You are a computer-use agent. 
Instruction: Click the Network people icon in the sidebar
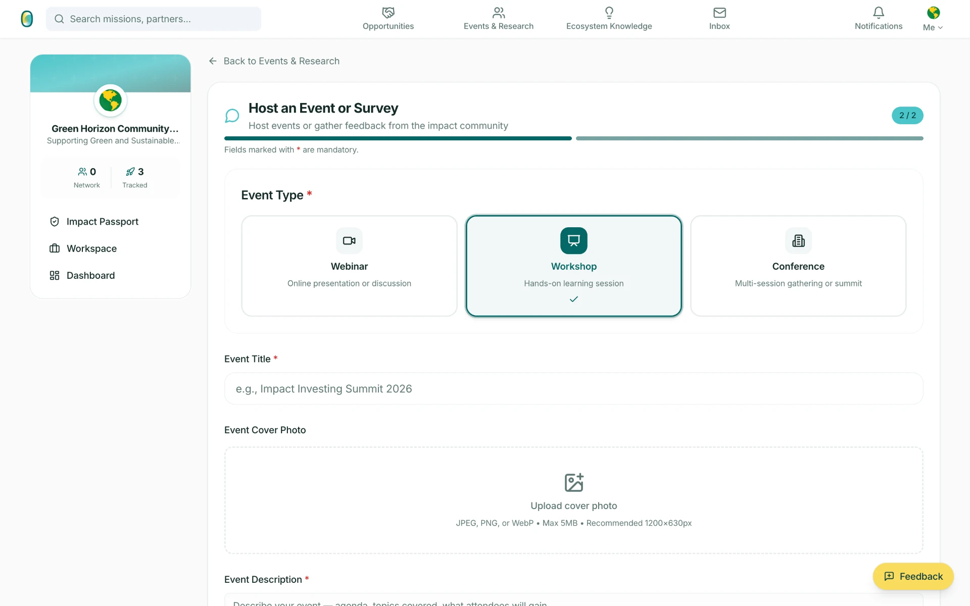82,172
